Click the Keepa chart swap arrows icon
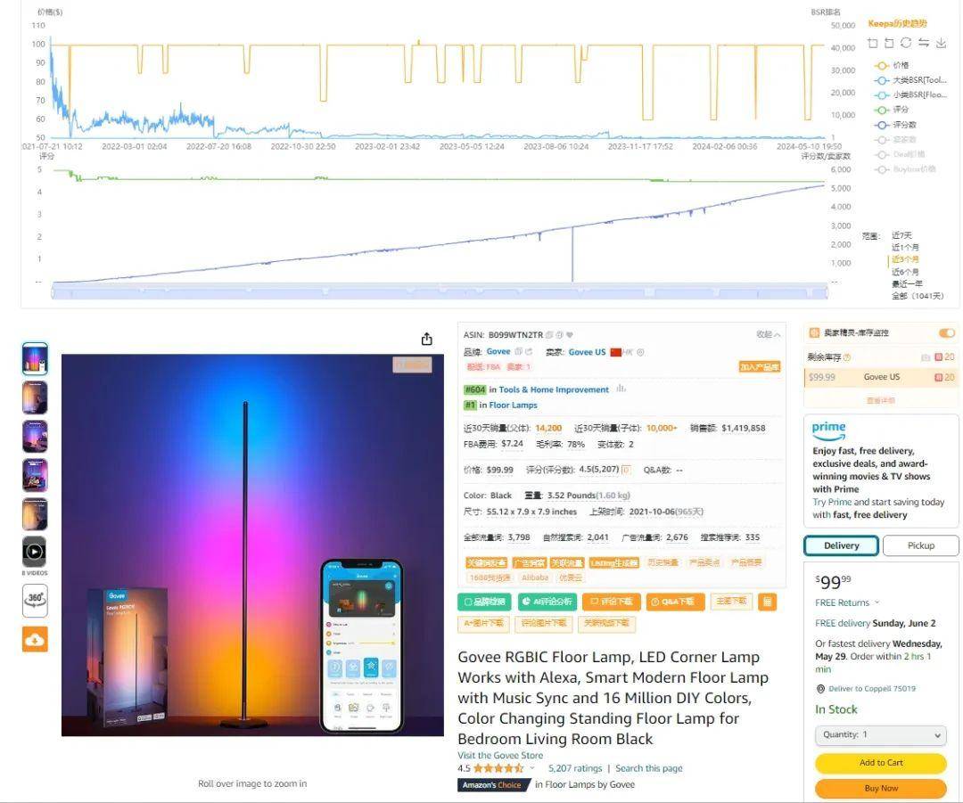963x803 pixels. click(923, 43)
